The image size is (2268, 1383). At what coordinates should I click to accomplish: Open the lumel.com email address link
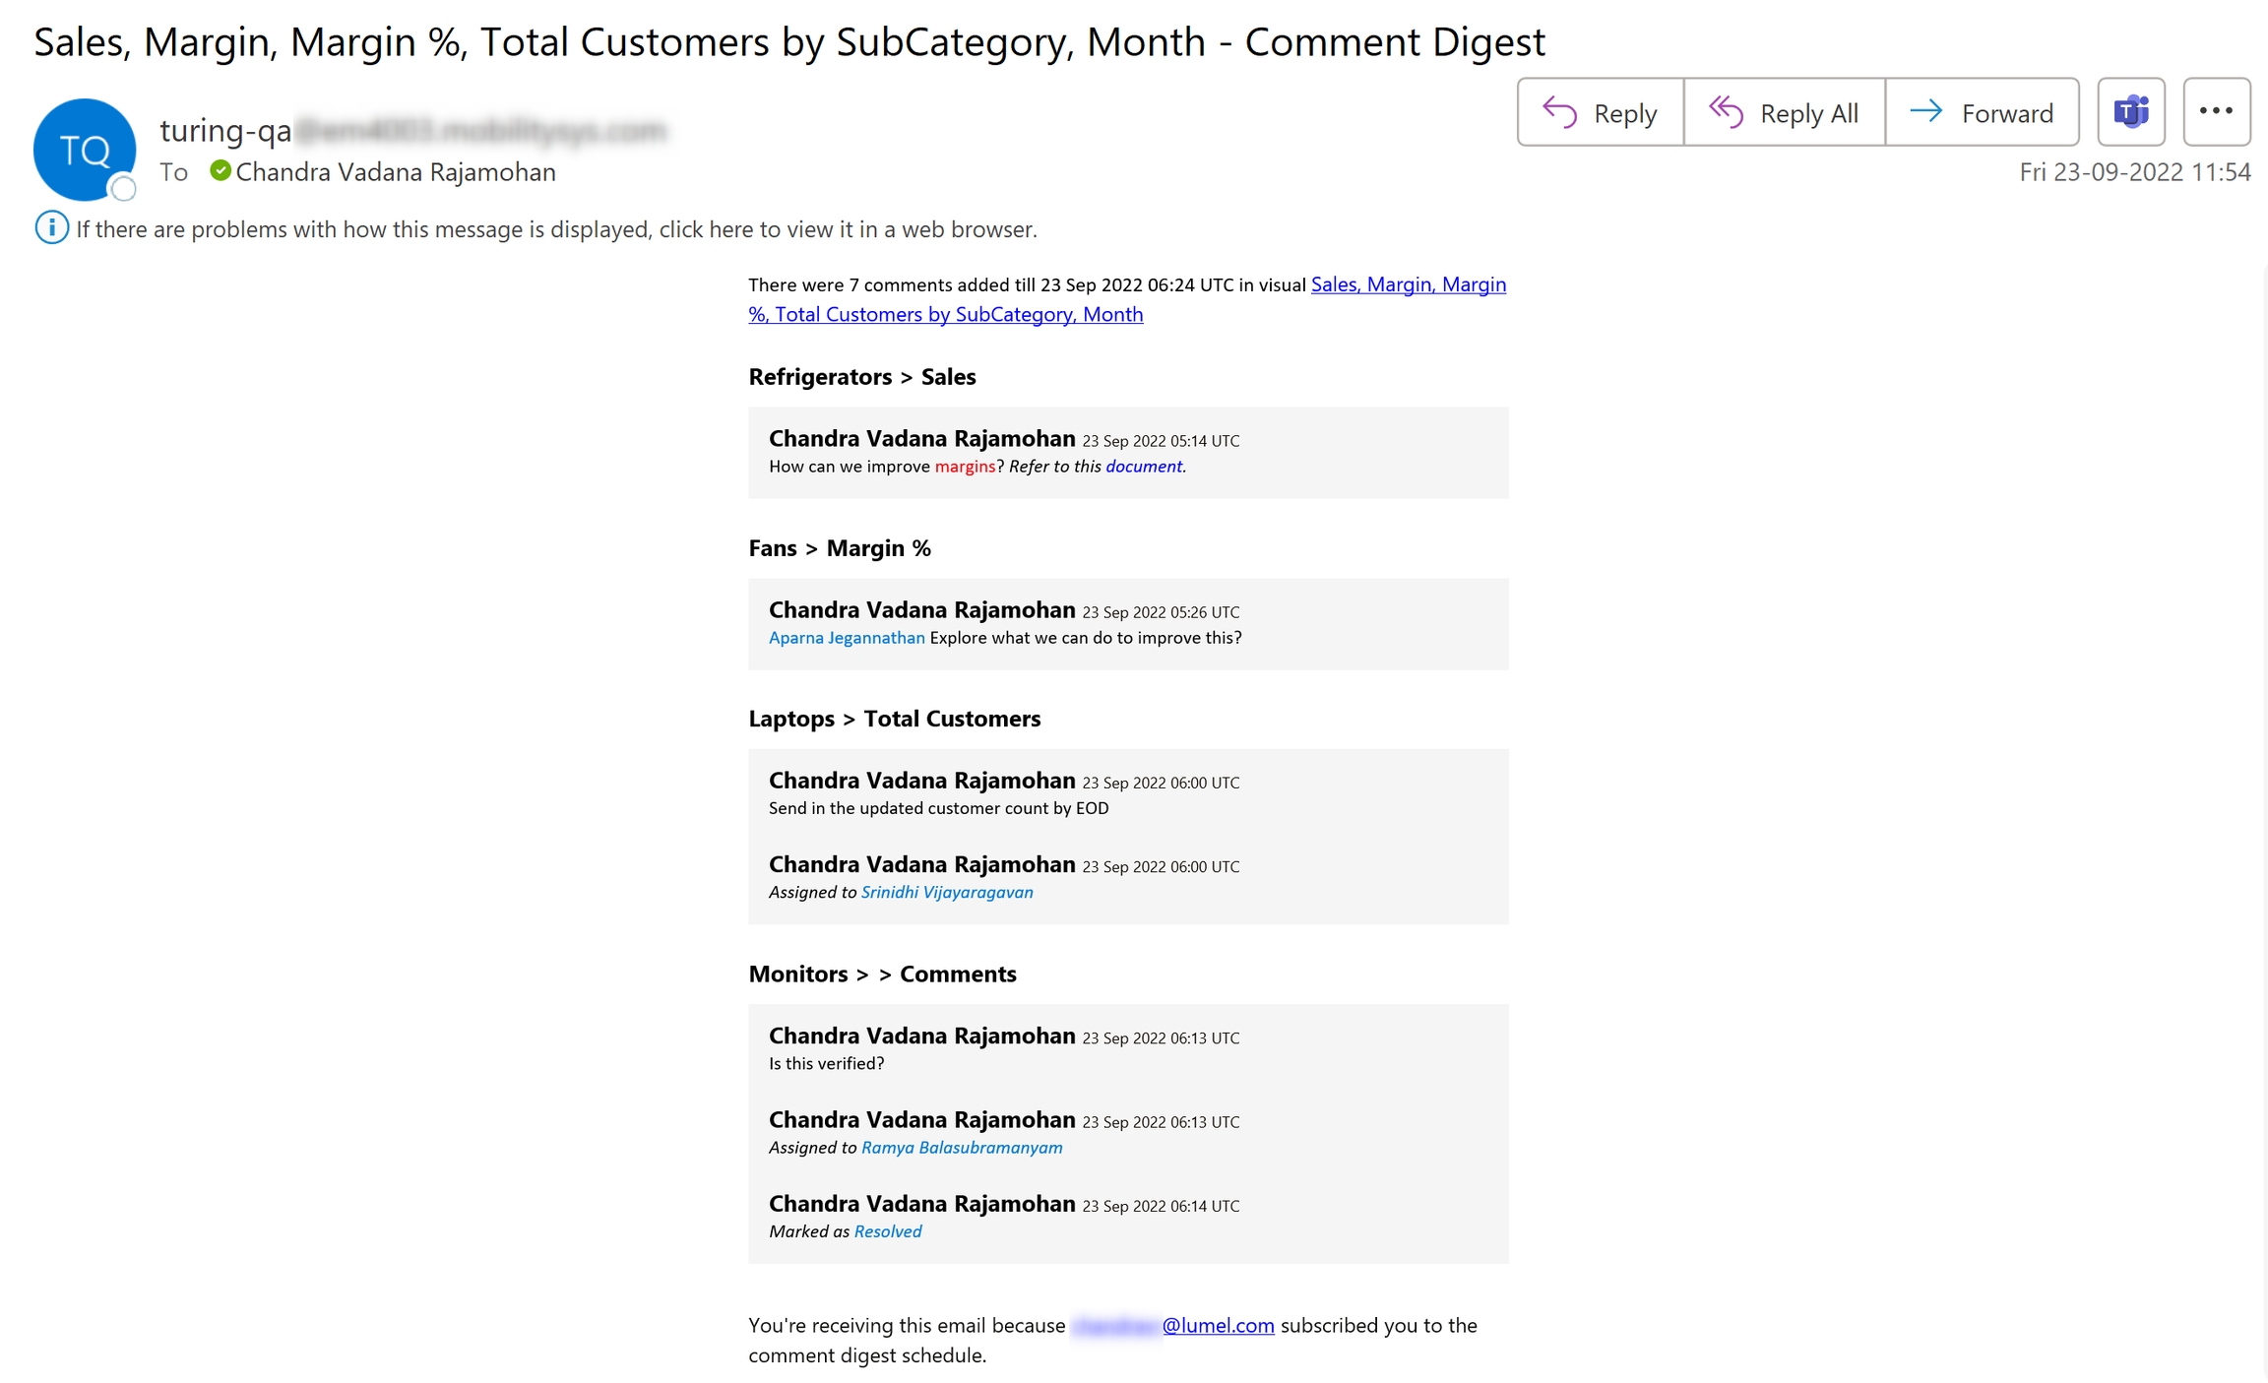[x=1217, y=1326]
